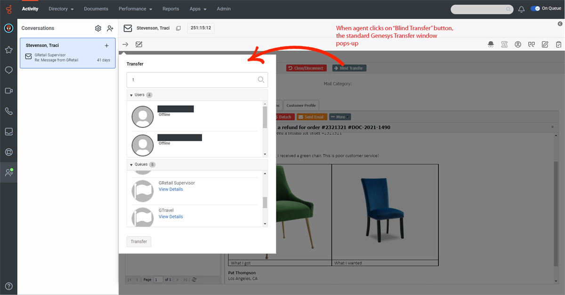Click the Send Email button

[x=311, y=117]
